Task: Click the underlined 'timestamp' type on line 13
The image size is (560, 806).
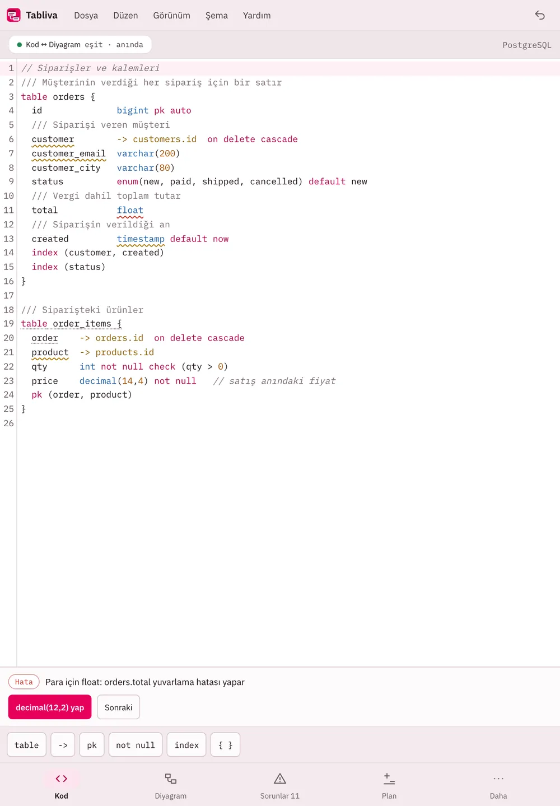Action: pos(141,239)
